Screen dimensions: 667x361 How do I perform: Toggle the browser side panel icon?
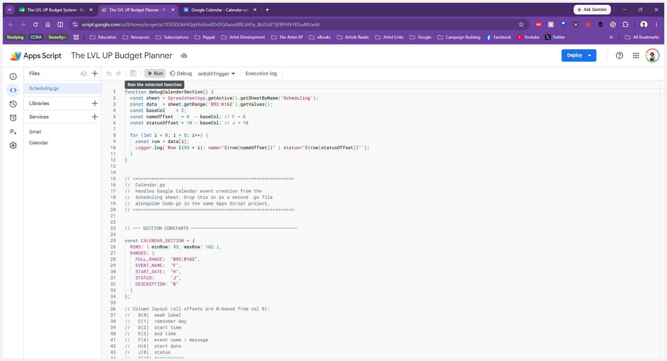tap(60, 24)
